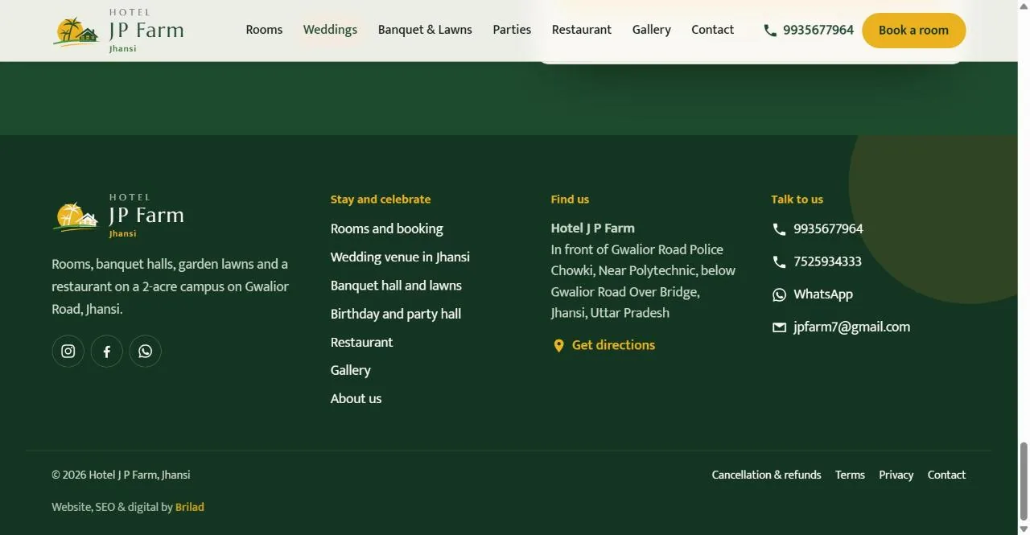Click phone icon beside 9935677964 in footer

(x=779, y=229)
